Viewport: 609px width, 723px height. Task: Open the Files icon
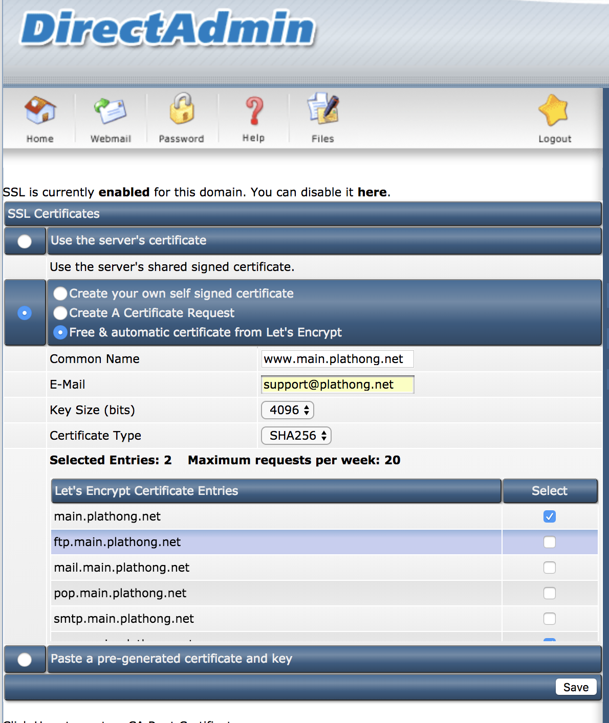[x=323, y=108]
